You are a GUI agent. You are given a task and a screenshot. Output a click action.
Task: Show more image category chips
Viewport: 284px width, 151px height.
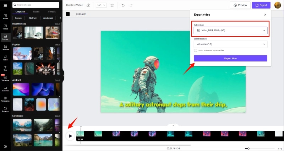[60, 18]
